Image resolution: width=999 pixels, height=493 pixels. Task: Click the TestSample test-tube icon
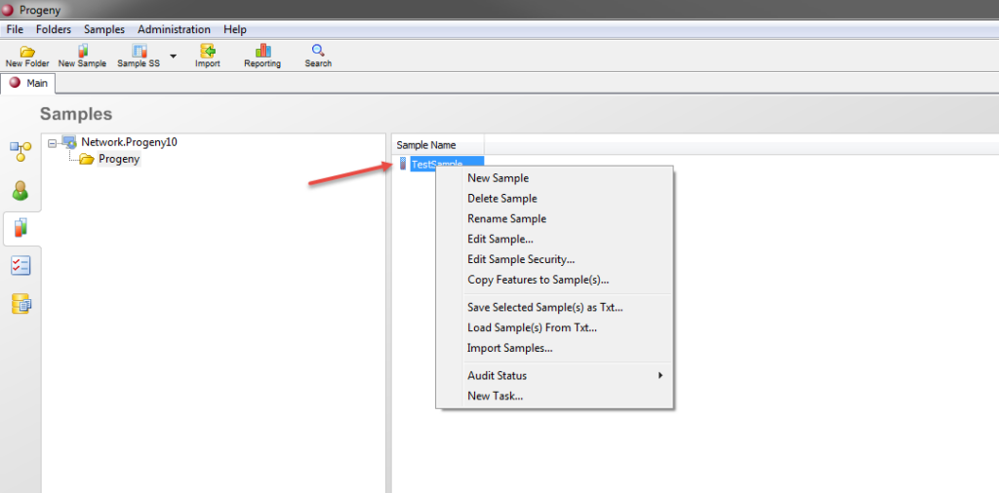[402, 164]
